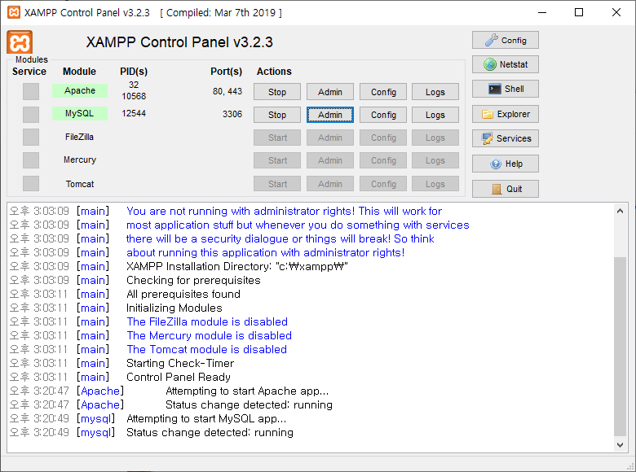
Task: Stop the Apache module
Action: pyautogui.click(x=277, y=92)
